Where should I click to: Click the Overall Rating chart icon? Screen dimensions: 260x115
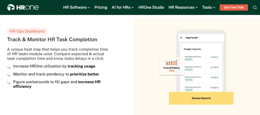(x=172, y=62)
